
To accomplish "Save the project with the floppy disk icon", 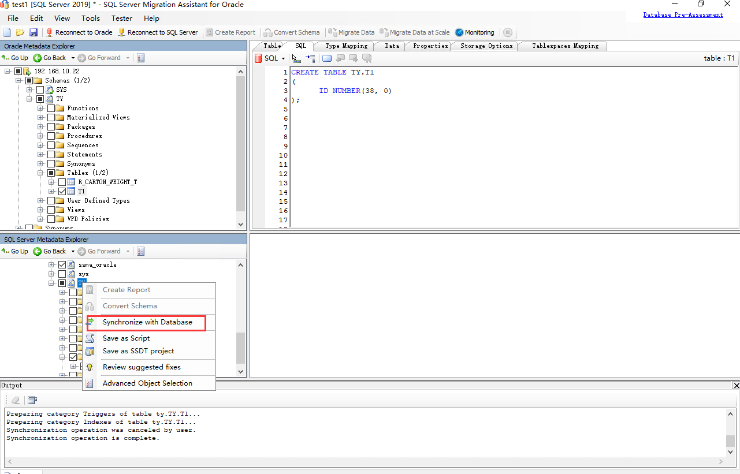I will (33, 32).
